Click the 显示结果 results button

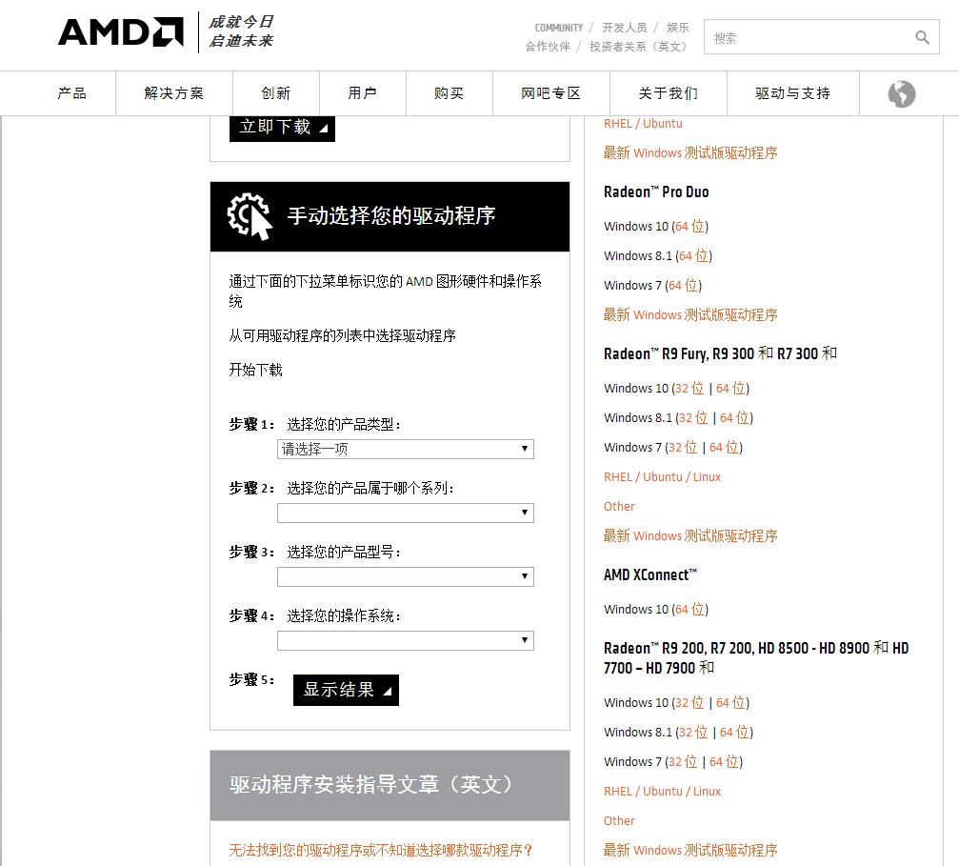click(346, 690)
